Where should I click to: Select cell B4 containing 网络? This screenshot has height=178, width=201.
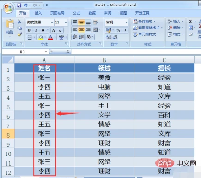coord(104,97)
